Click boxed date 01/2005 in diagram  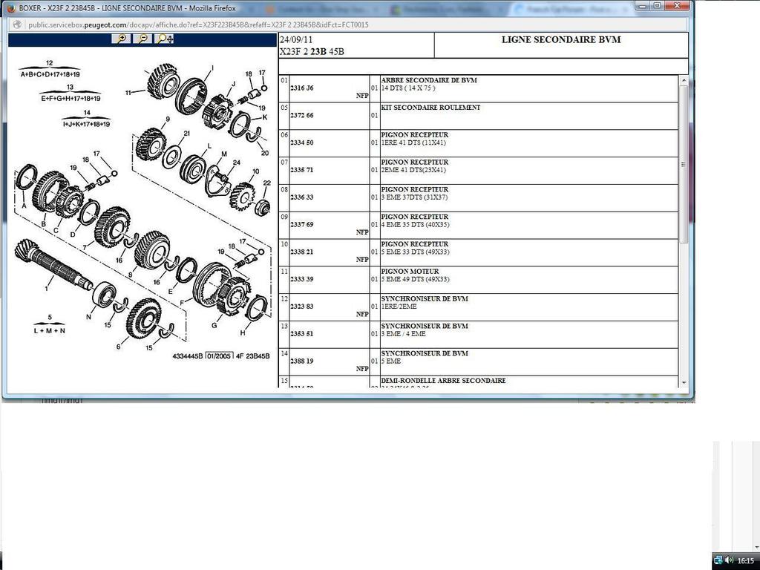pyautogui.click(x=219, y=356)
